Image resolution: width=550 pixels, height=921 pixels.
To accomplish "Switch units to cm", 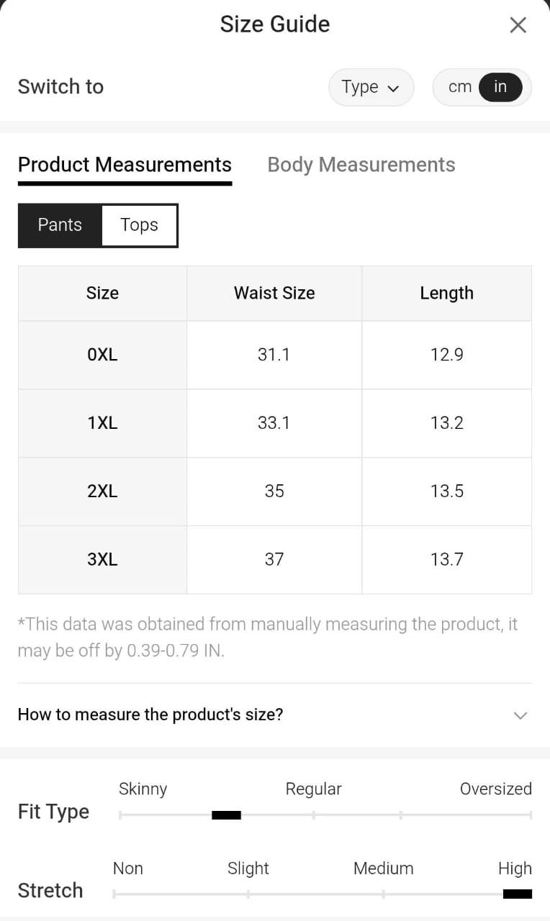I will [x=459, y=87].
